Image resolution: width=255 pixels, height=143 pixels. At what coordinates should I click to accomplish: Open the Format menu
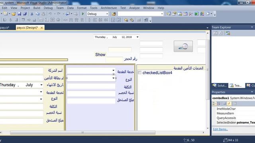pos(82,8)
